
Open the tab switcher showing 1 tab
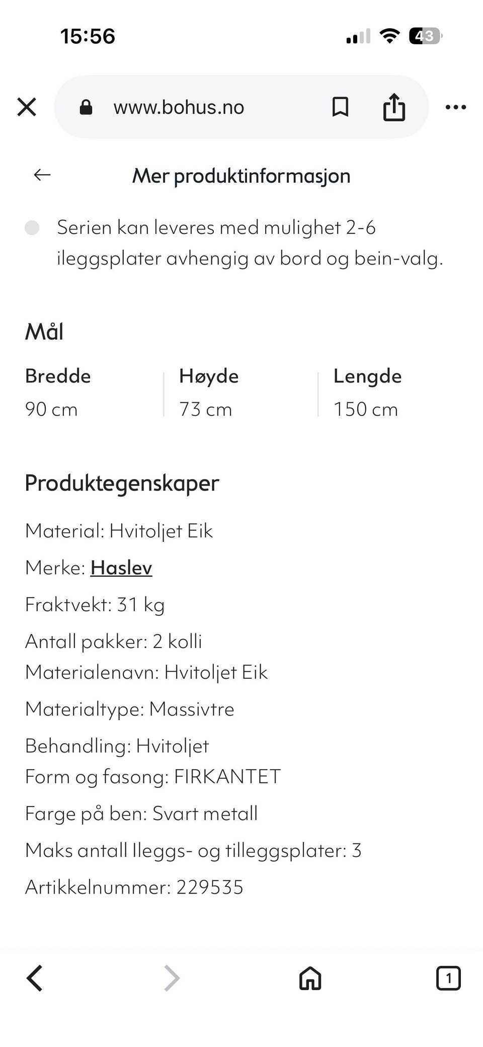(448, 979)
